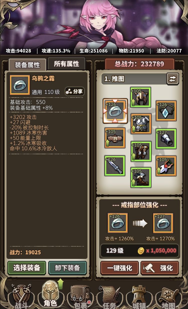The height and width of the screenshot is (309, 188).
Task: Open the 1. 推图 loadout selector
Action: (134, 79)
